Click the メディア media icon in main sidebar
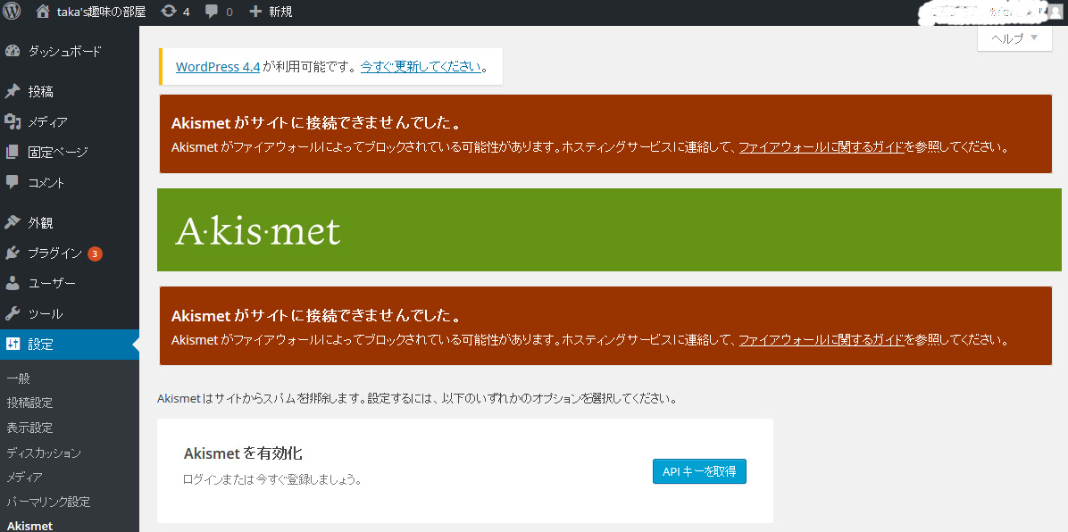Viewport: 1068px width, 532px height. [x=13, y=122]
